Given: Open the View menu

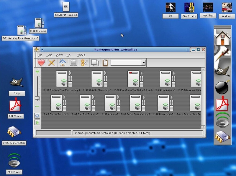Looking at the screenshot, I should pyautogui.click(x=59, y=55).
